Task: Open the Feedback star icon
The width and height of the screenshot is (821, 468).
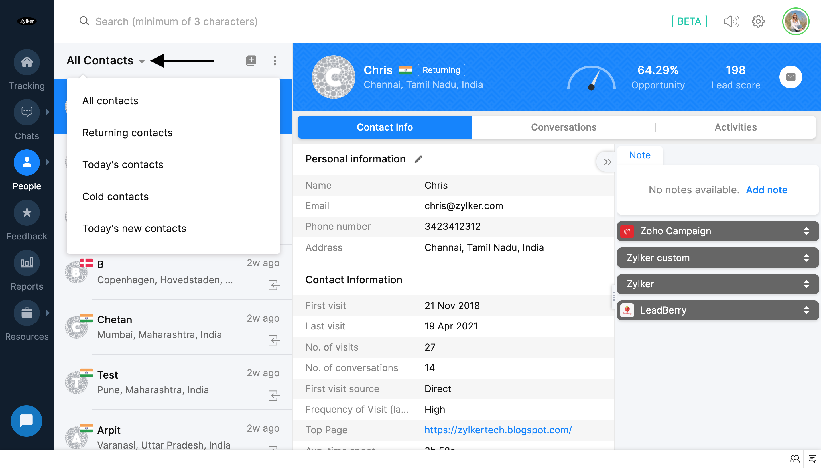Action: (27, 212)
